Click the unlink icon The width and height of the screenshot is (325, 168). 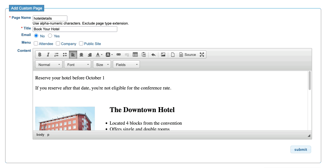pyautogui.click(x=127, y=55)
